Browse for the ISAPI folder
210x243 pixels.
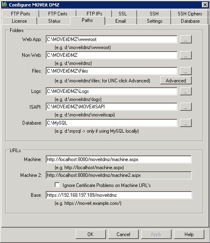coord(186,107)
